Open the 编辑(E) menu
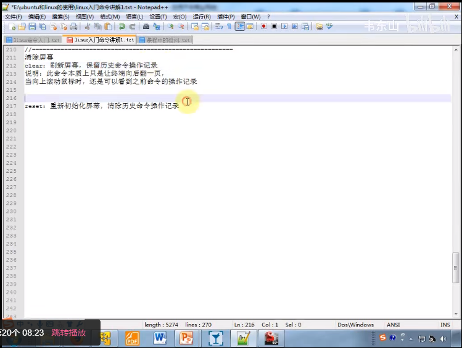Viewport: 462px width, 348px height. (x=37, y=17)
